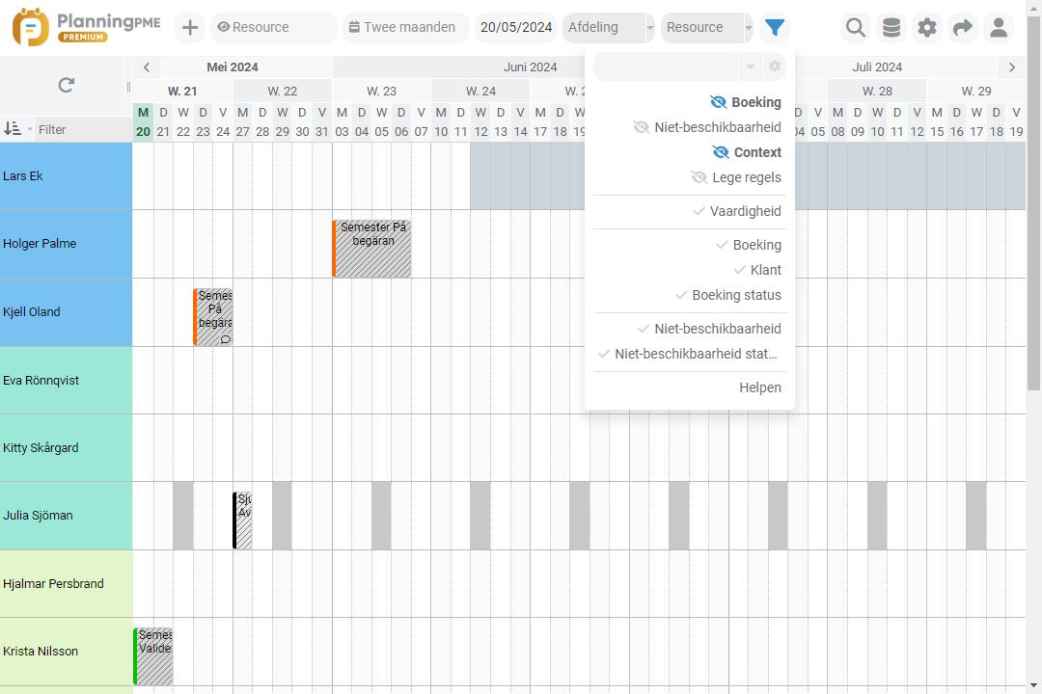Viewport: 1042px width, 694px height.
Task: Toggle Context visibility in filter panel
Action: click(x=747, y=152)
